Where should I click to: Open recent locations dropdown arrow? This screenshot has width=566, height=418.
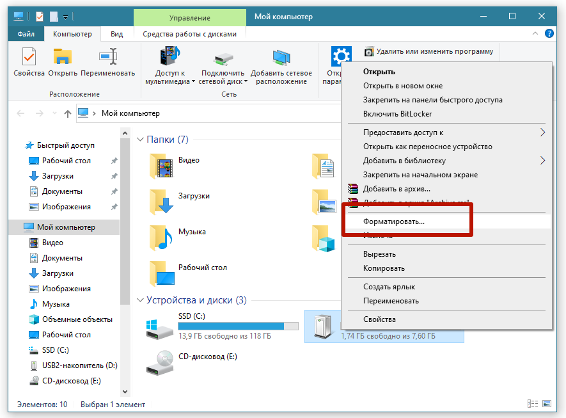tap(54, 113)
